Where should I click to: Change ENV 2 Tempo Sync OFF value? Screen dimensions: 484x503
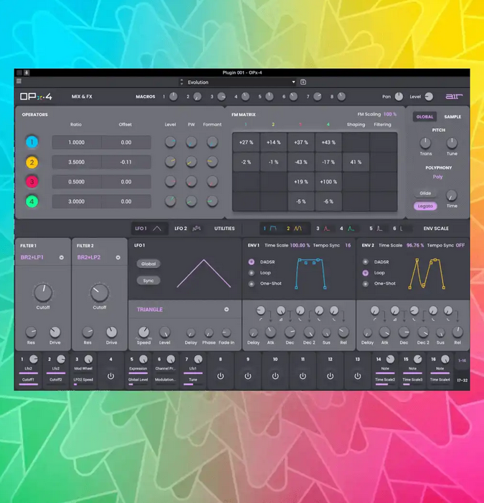(460, 245)
